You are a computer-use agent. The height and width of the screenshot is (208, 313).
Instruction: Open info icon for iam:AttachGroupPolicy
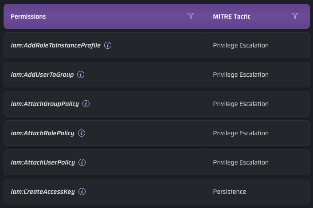[86, 104]
